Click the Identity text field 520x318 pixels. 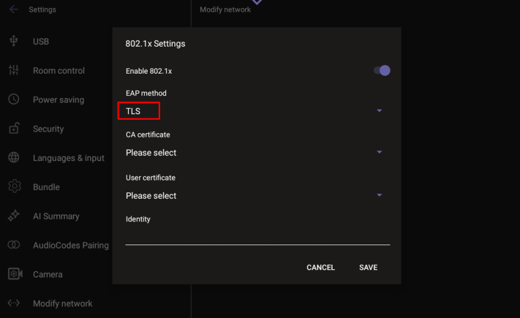[257, 235]
